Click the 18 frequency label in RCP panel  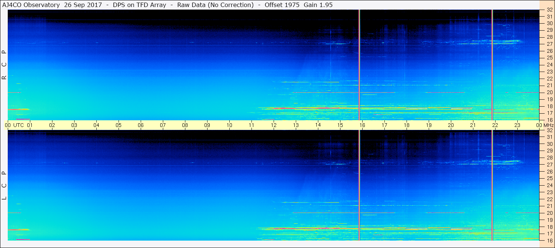tap(549, 106)
